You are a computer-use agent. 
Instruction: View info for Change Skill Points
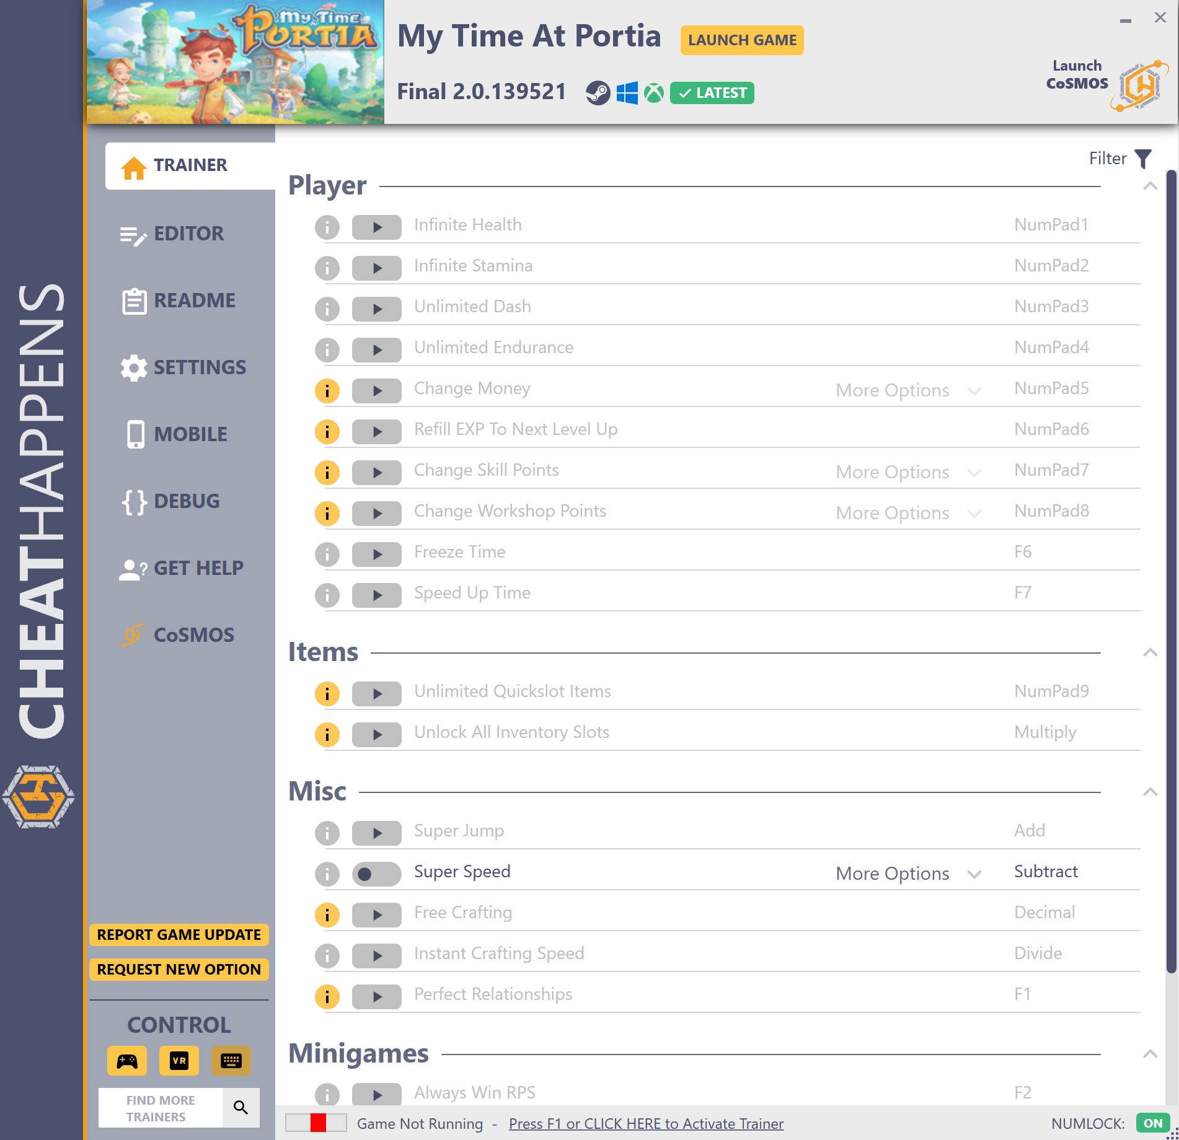coord(327,472)
